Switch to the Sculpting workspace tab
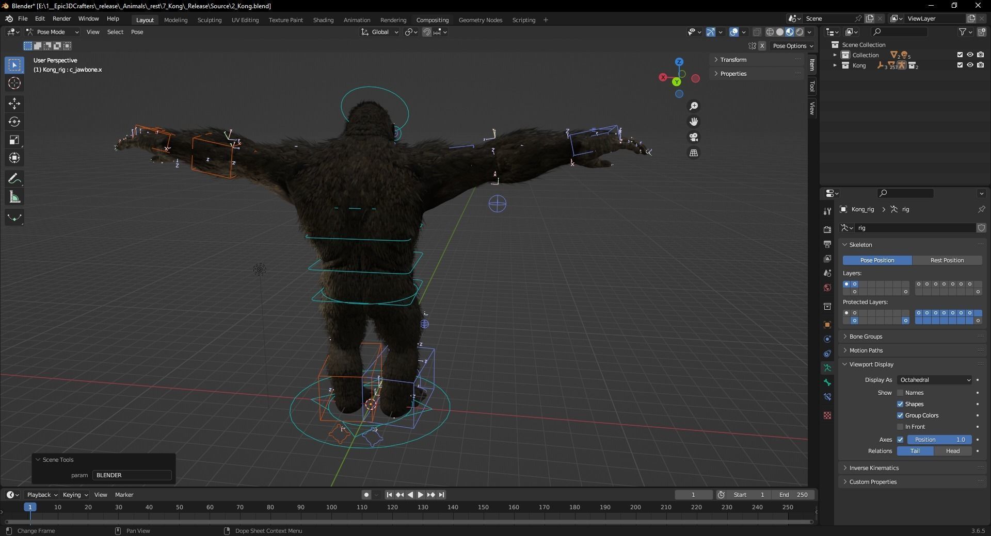This screenshot has height=536, width=991. tap(210, 20)
